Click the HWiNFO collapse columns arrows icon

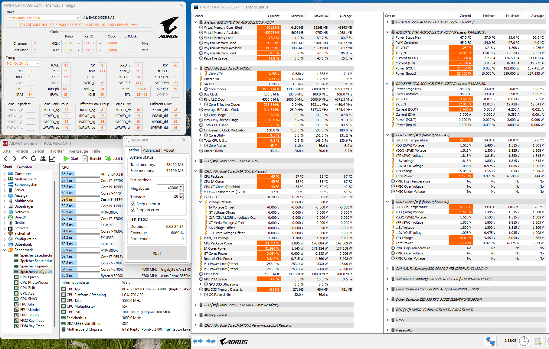tap(211, 341)
